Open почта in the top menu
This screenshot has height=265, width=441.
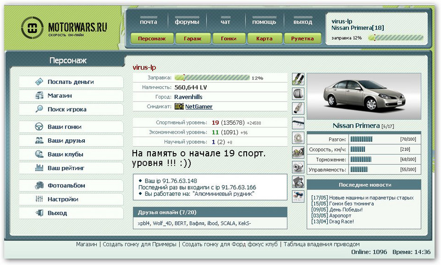point(148,22)
